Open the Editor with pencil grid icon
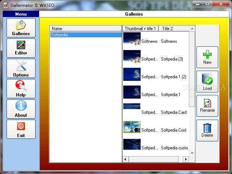 [x=21, y=48]
